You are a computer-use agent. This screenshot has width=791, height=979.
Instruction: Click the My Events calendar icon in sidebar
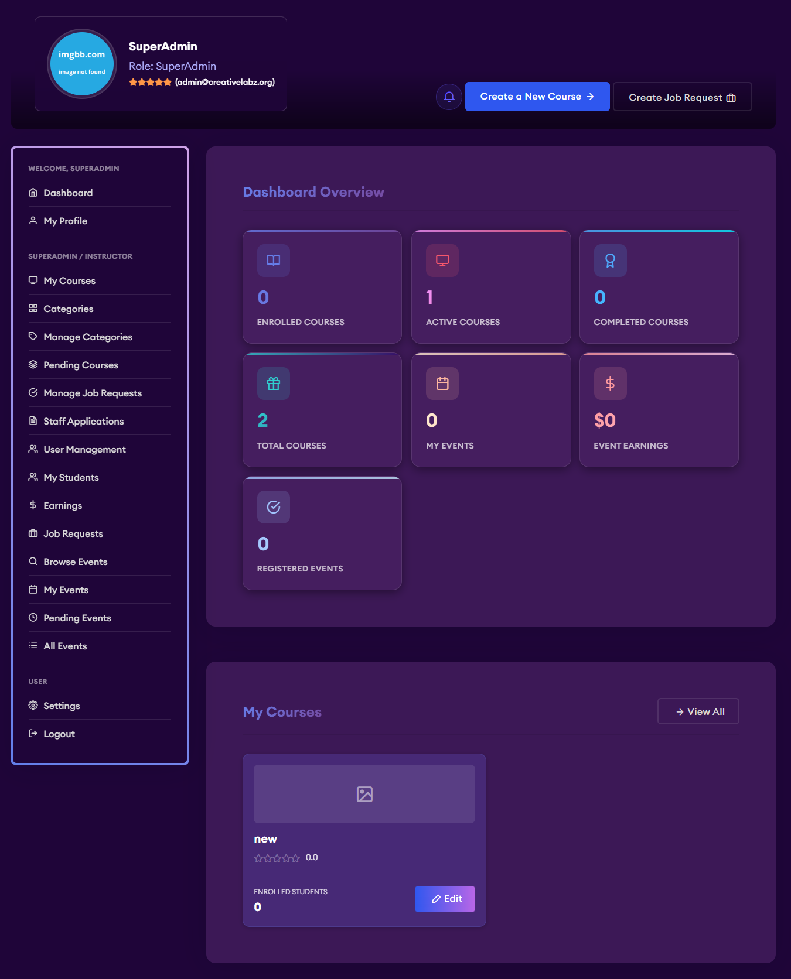[33, 590]
